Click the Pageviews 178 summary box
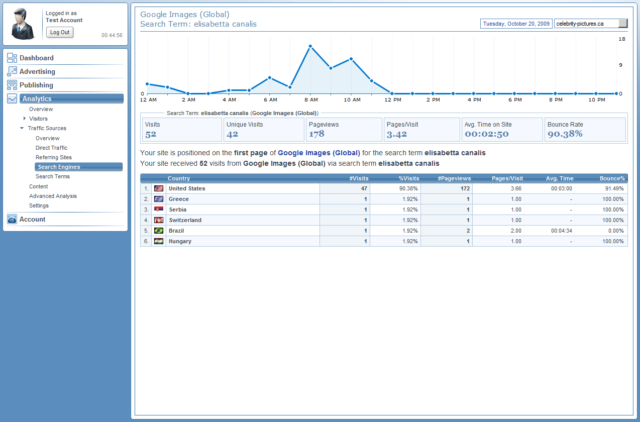The width and height of the screenshot is (640, 422). pos(344,130)
